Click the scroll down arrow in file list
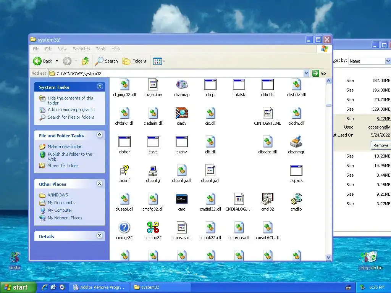 point(328,257)
